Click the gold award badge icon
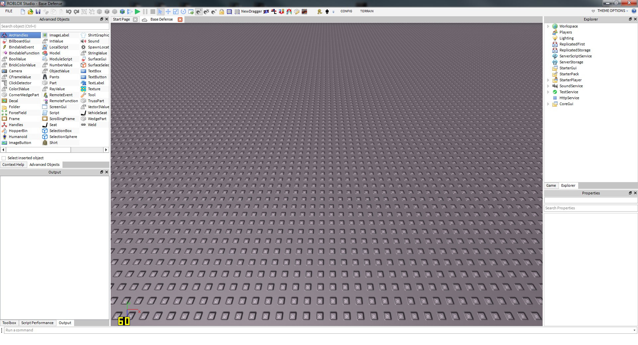The image size is (638, 345). tap(319, 12)
